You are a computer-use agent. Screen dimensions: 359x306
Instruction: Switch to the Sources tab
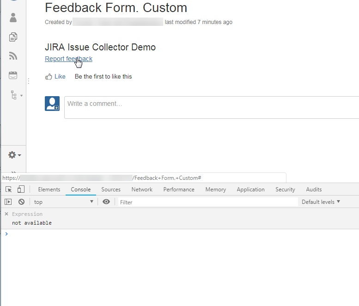tap(111, 190)
